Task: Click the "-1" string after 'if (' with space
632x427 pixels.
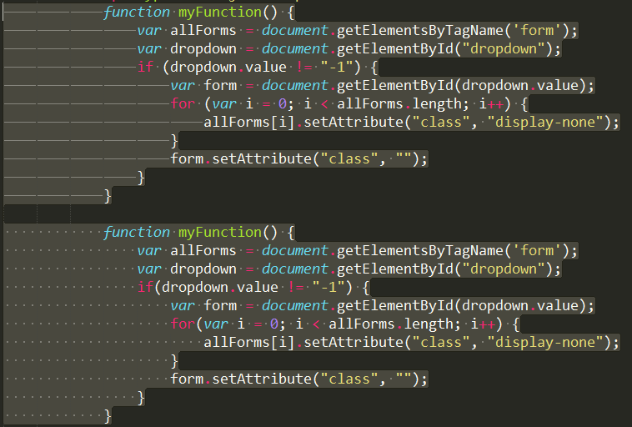Action: point(337,67)
